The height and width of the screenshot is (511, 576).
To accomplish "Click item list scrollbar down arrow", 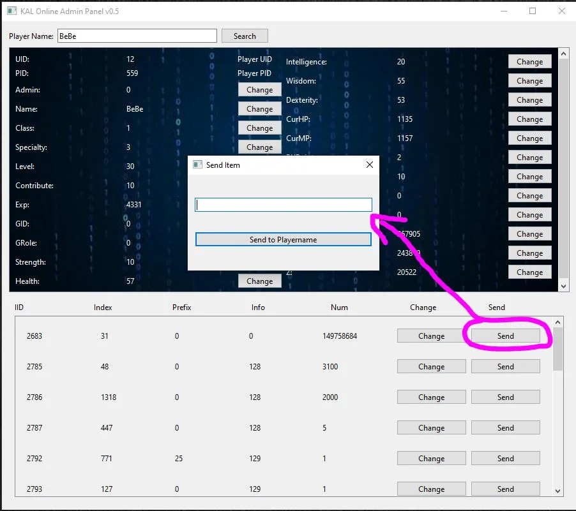I will (x=557, y=491).
